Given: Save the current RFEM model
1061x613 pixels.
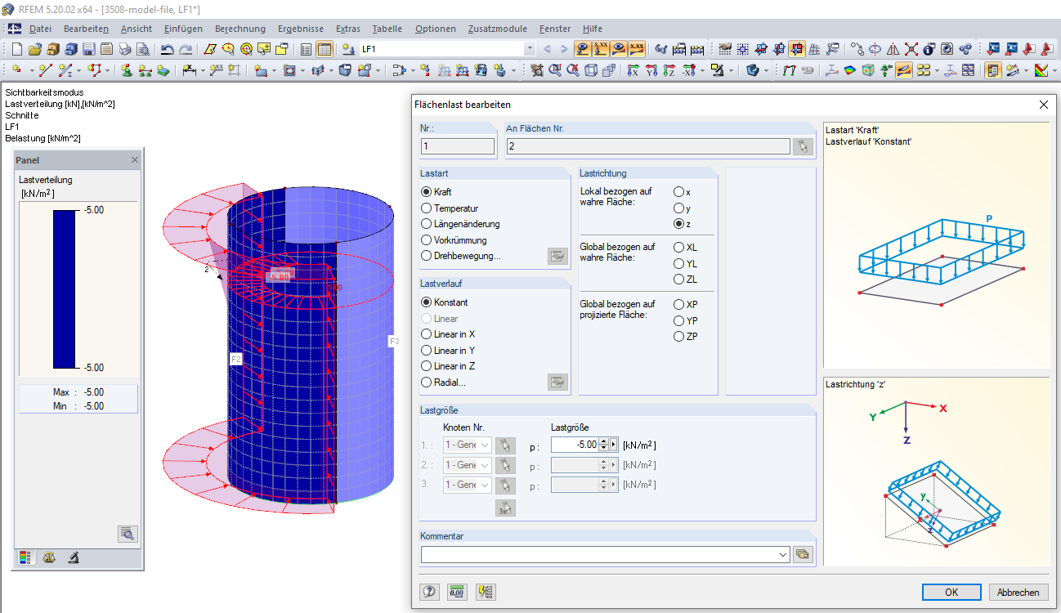Looking at the screenshot, I should pyautogui.click(x=88, y=48).
